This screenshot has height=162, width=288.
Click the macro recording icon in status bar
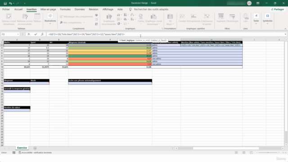tap(14, 153)
